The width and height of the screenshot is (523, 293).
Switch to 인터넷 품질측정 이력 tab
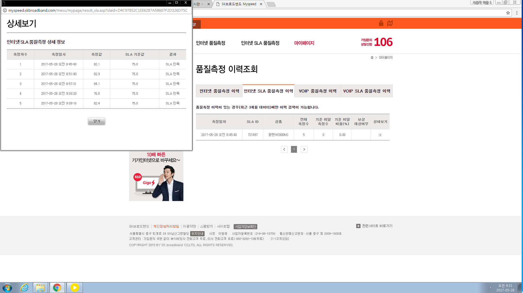coord(219,91)
